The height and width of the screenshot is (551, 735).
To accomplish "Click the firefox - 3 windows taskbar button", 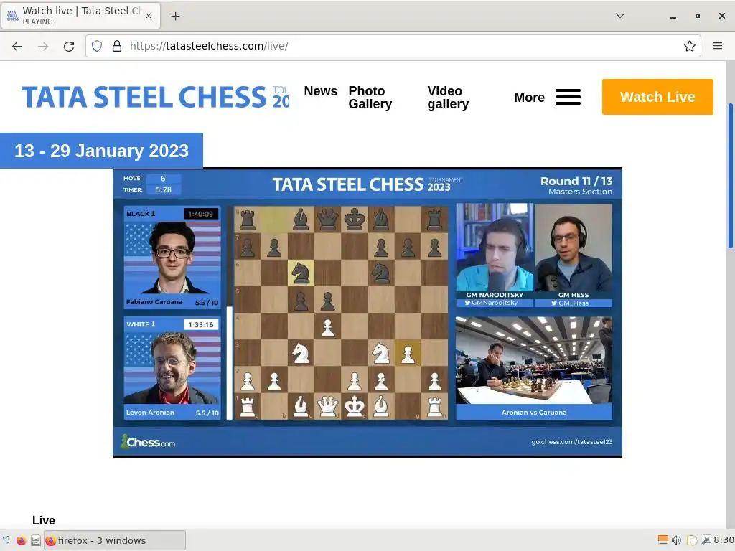I will [115, 540].
